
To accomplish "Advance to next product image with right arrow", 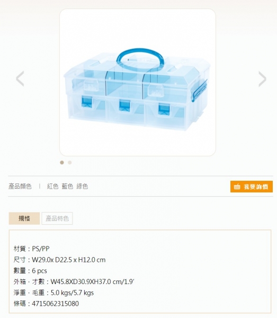I will [x=262, y=78].
